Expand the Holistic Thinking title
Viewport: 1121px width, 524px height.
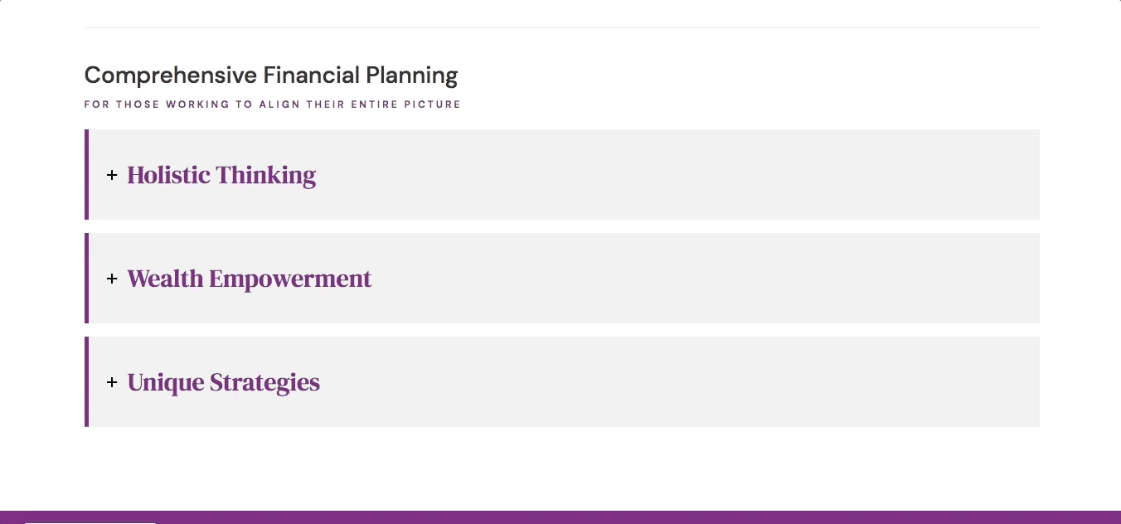[221, 175]
